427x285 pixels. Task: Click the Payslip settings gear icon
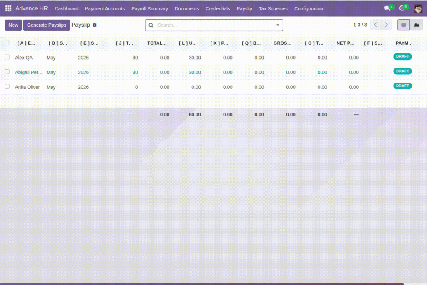(x=95, y=25)
